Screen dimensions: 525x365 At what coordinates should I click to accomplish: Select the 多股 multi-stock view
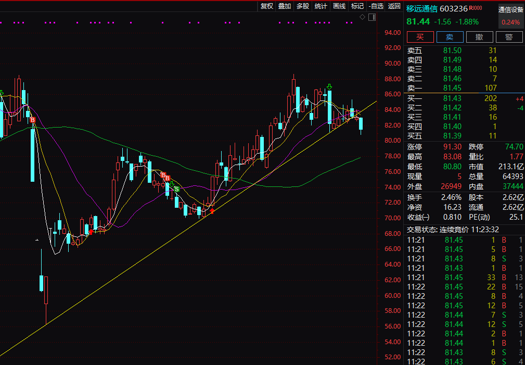[x=303, y=6]
